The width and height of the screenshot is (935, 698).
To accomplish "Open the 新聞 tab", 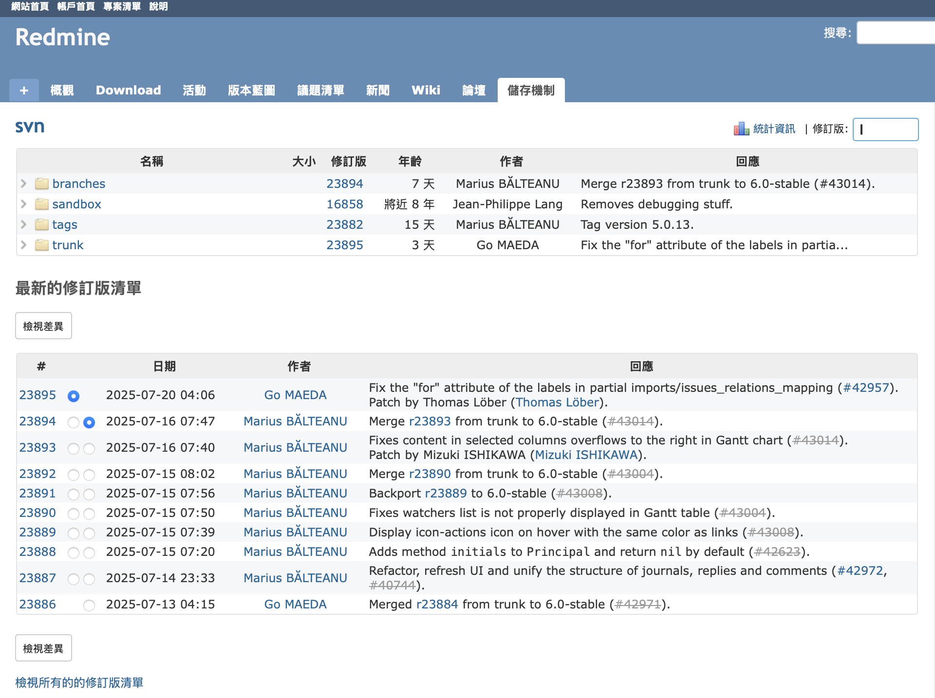I will [x=378, y=90].
